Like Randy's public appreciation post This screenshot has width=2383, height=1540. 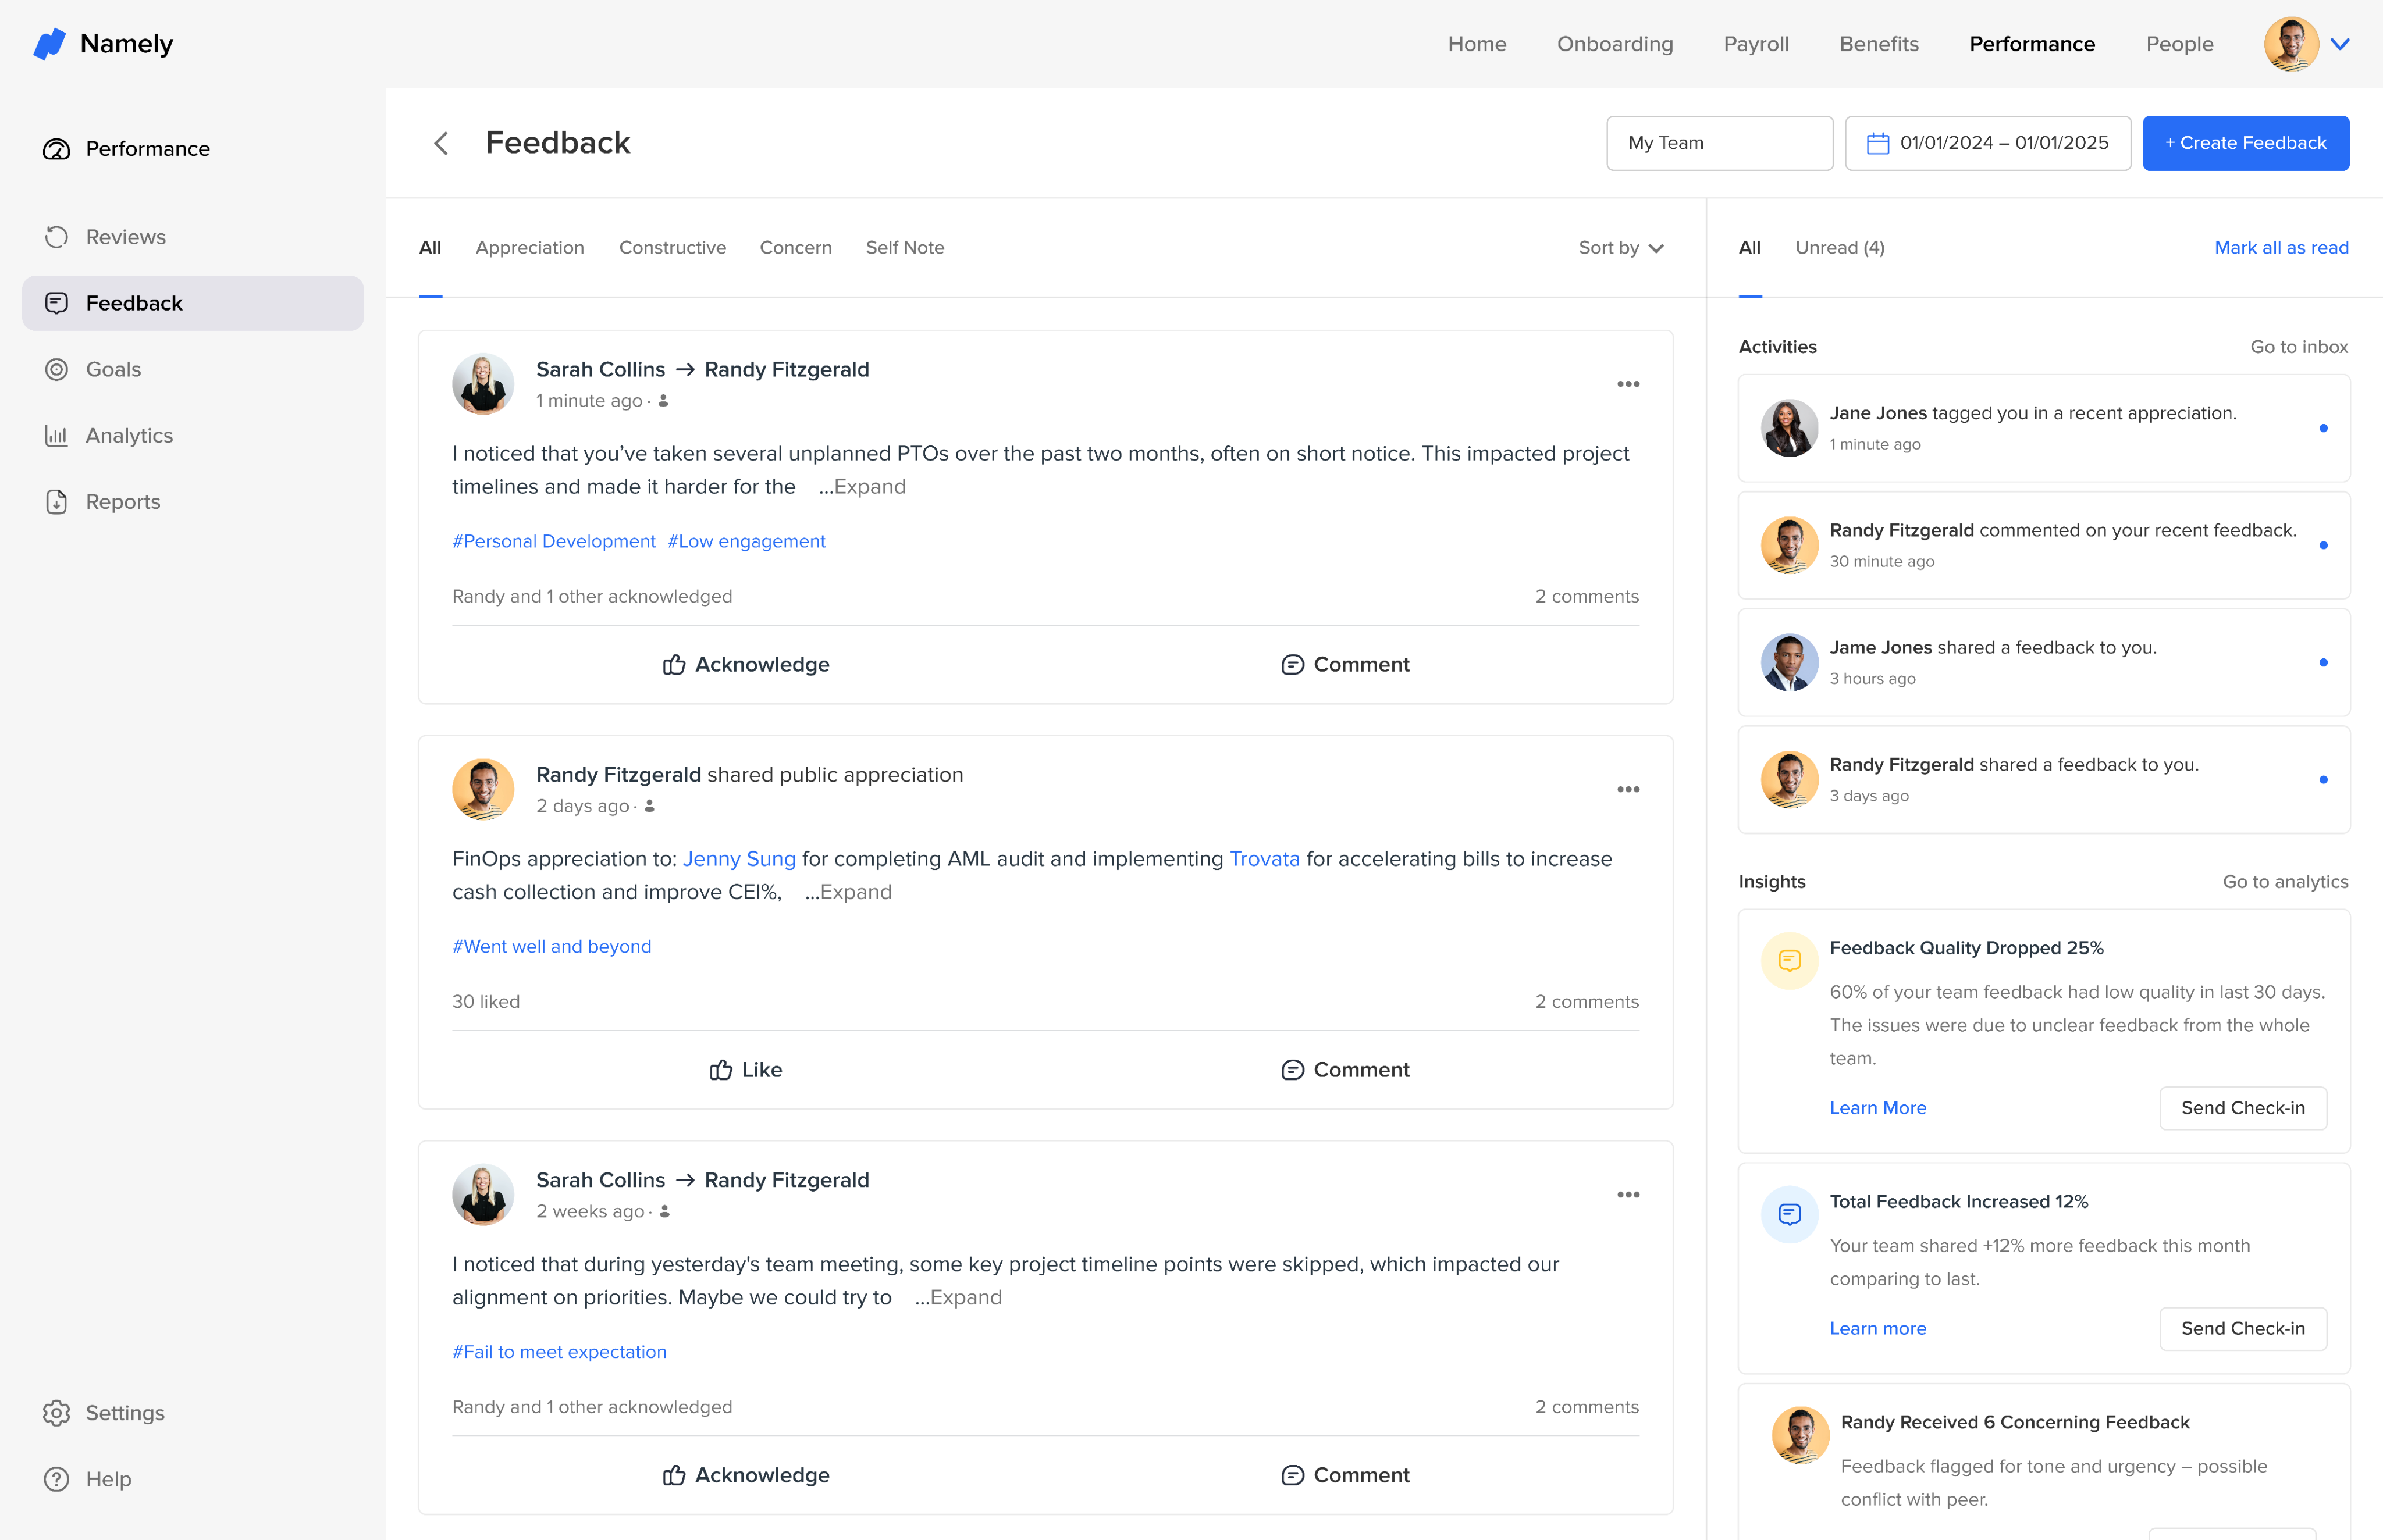tap(746, 1069)
